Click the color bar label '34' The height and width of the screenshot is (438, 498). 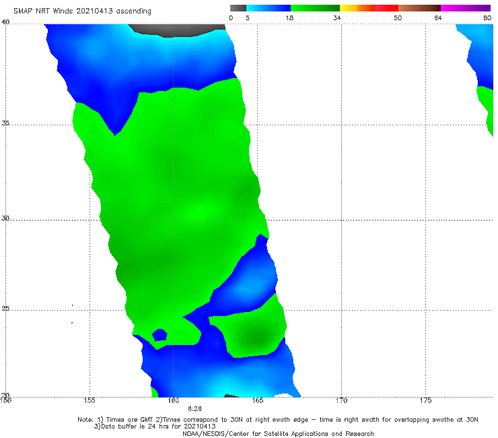tap(337, 18)
